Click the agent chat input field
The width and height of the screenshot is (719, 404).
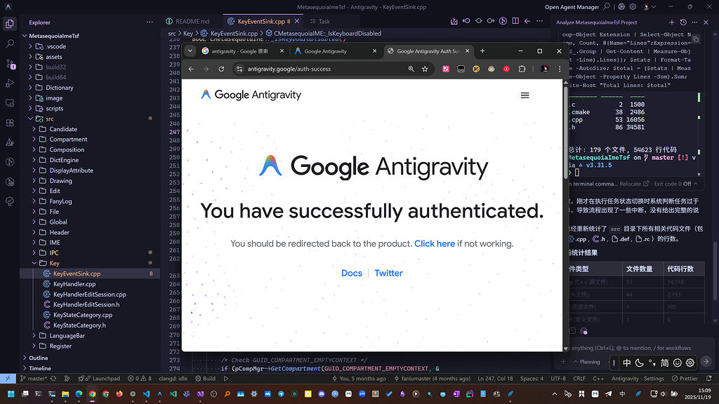tap(631, 348)
